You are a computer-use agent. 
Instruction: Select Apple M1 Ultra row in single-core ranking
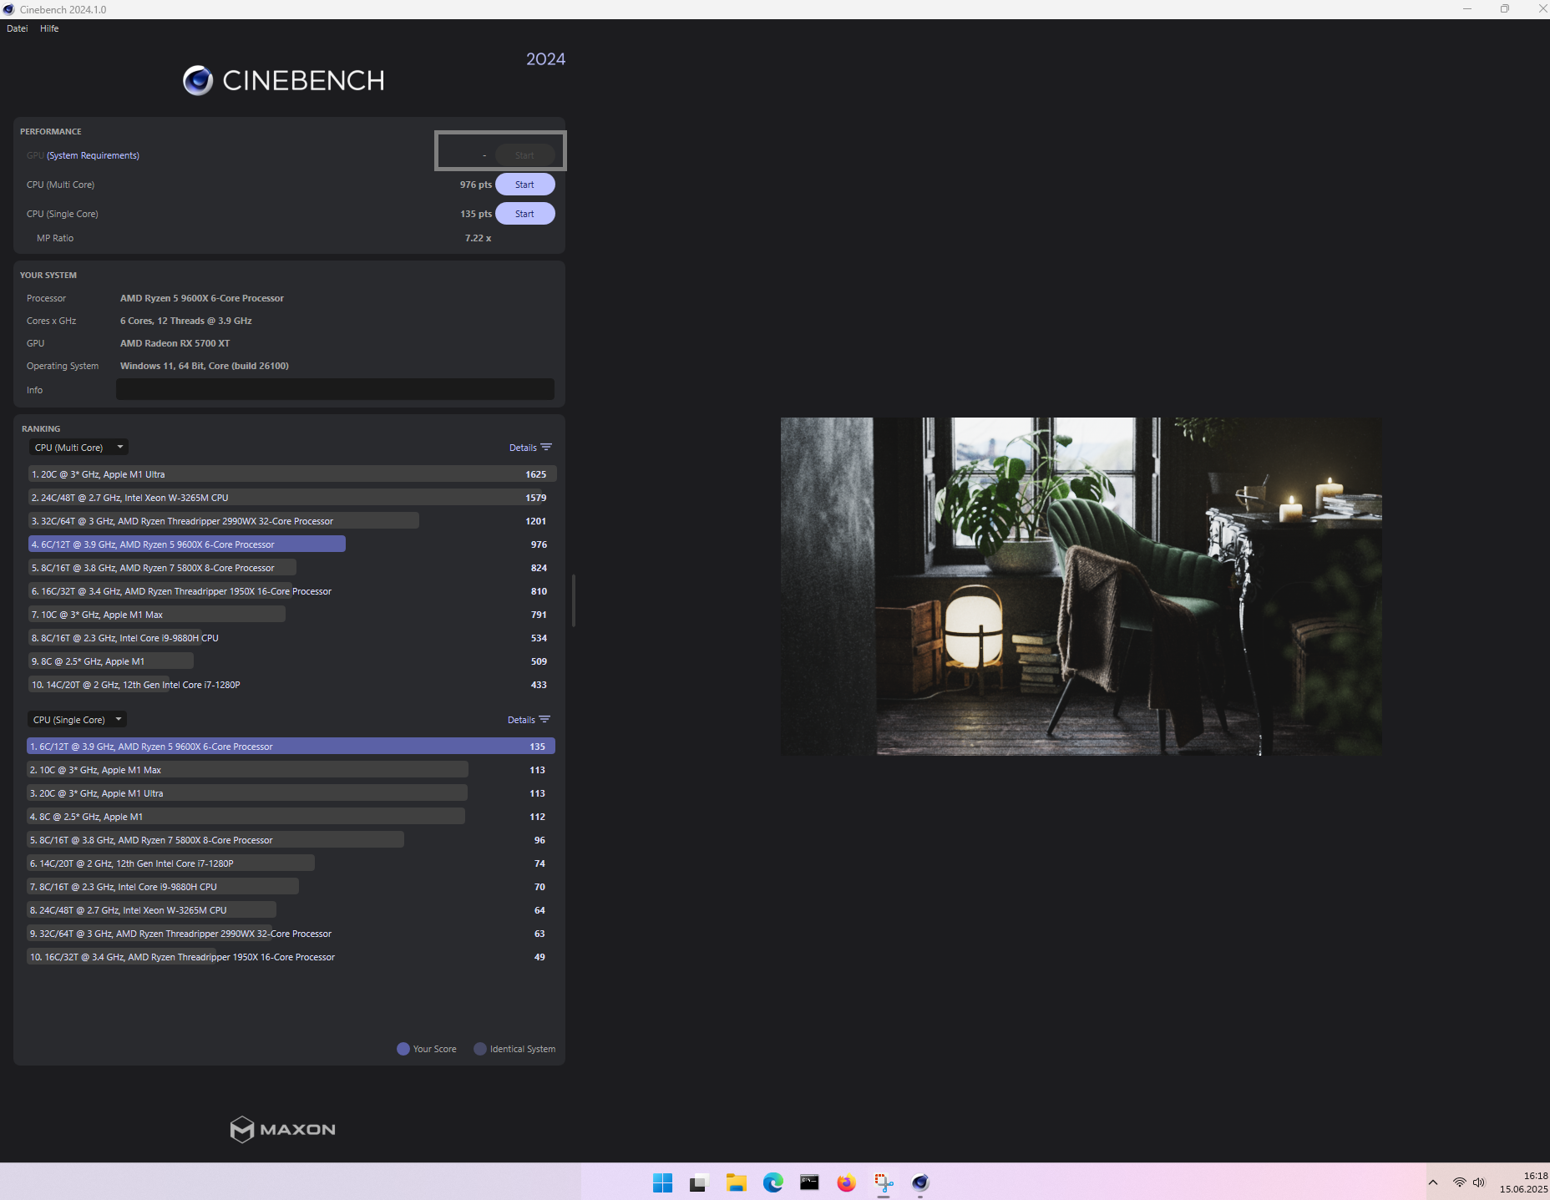click(291, 793)
